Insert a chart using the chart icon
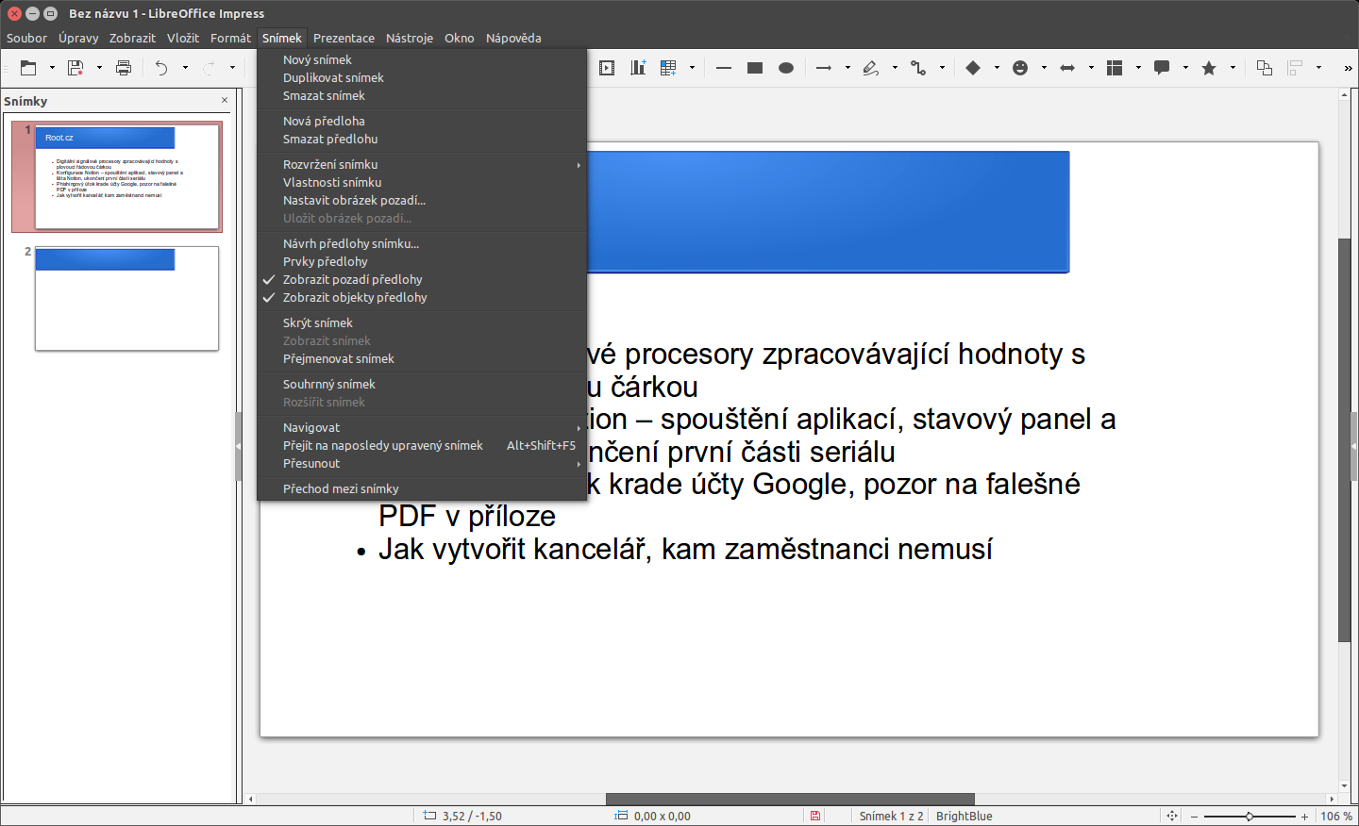The image size is (1359, 826). [638, 68]
